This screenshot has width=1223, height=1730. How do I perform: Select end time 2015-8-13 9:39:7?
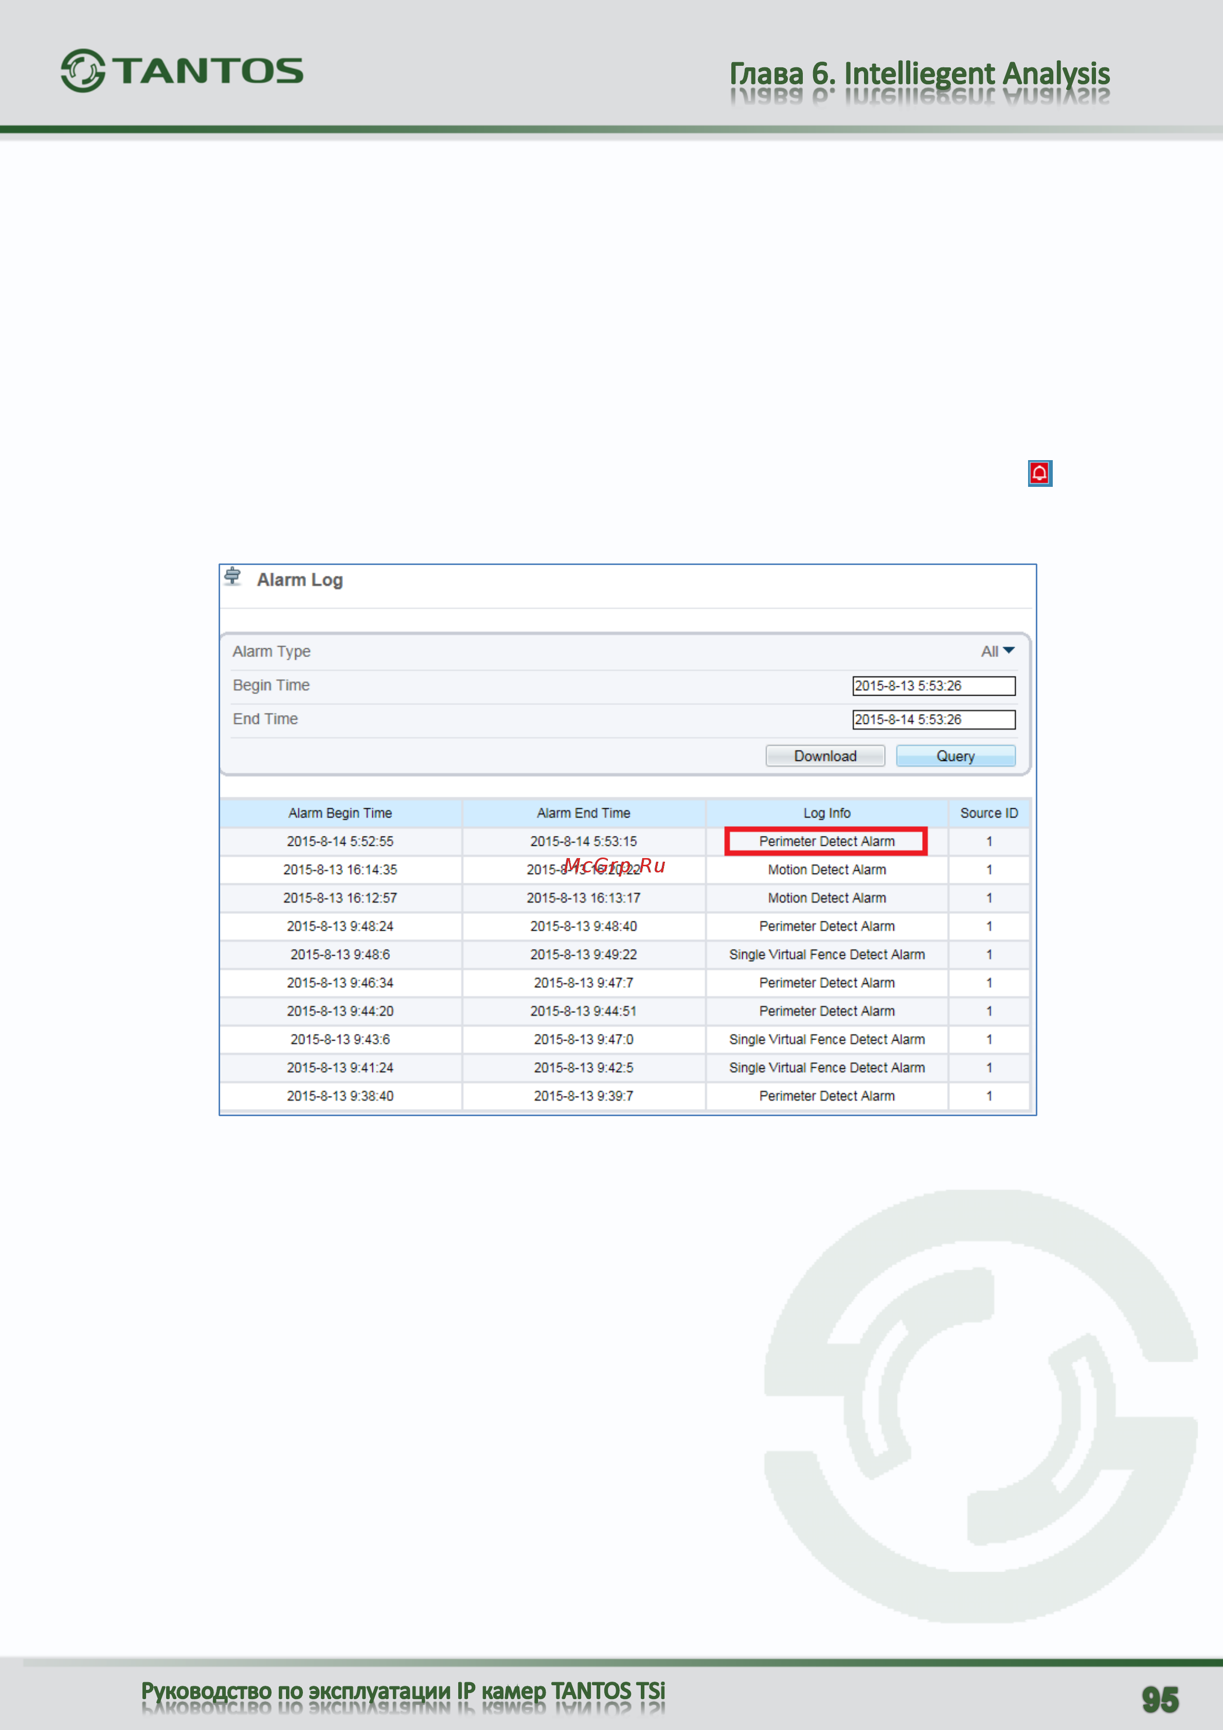coord(583,1096)
